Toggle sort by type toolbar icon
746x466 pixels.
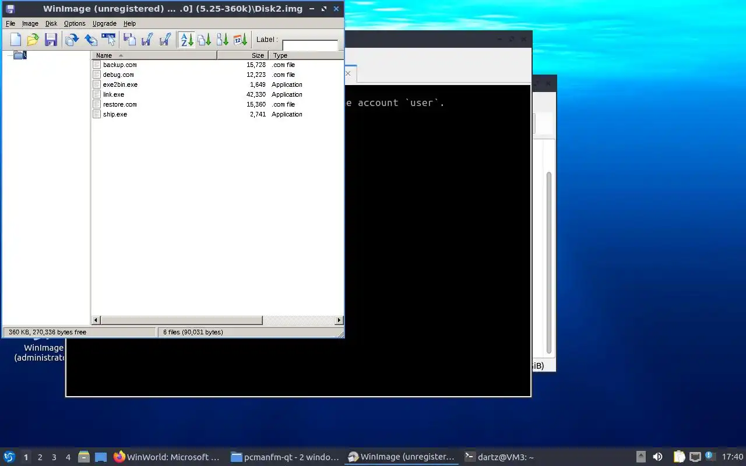(x=205, y=40)
